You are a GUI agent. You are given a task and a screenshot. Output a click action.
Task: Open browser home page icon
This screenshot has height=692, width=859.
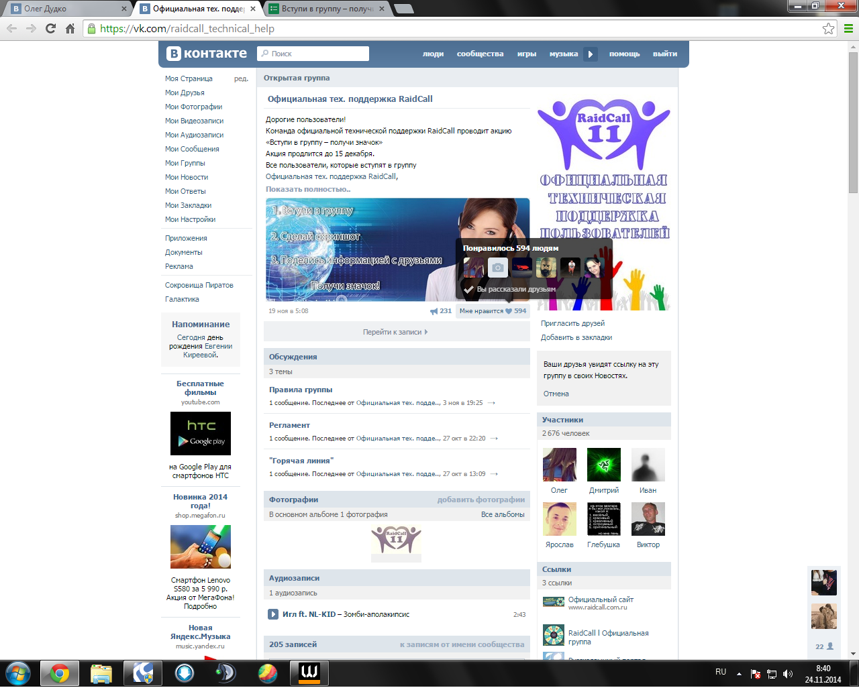70,28
